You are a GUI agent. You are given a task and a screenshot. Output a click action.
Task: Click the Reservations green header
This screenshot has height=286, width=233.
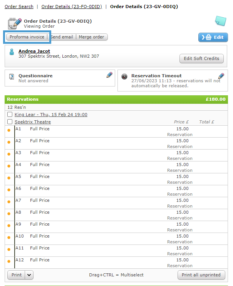click(x=116, y=100)
